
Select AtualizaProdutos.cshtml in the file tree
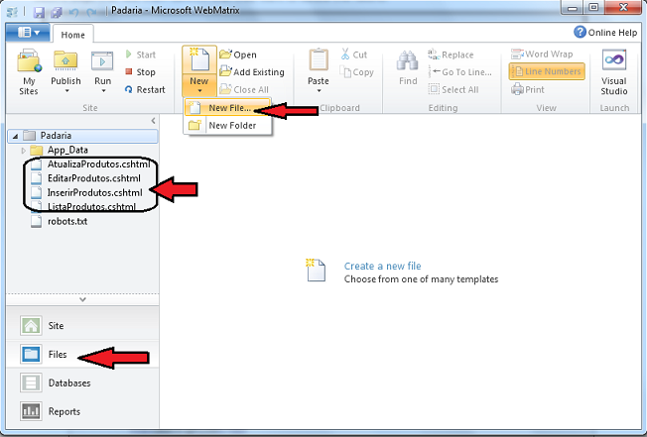coord(98,164)
